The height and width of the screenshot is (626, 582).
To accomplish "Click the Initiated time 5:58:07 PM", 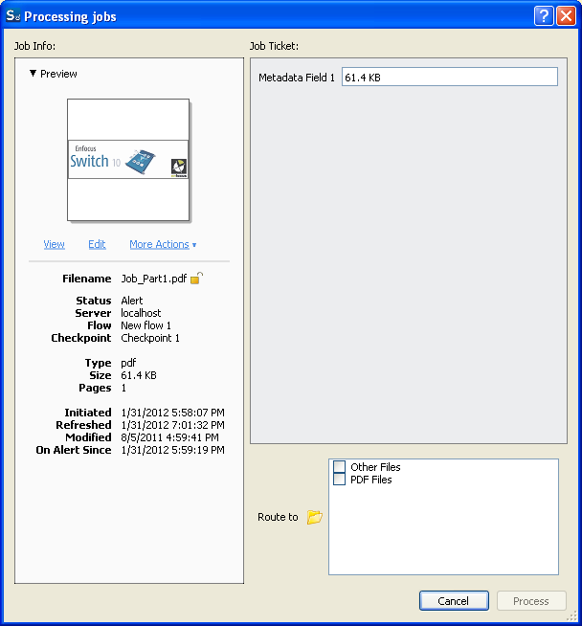I will (198, 412).
